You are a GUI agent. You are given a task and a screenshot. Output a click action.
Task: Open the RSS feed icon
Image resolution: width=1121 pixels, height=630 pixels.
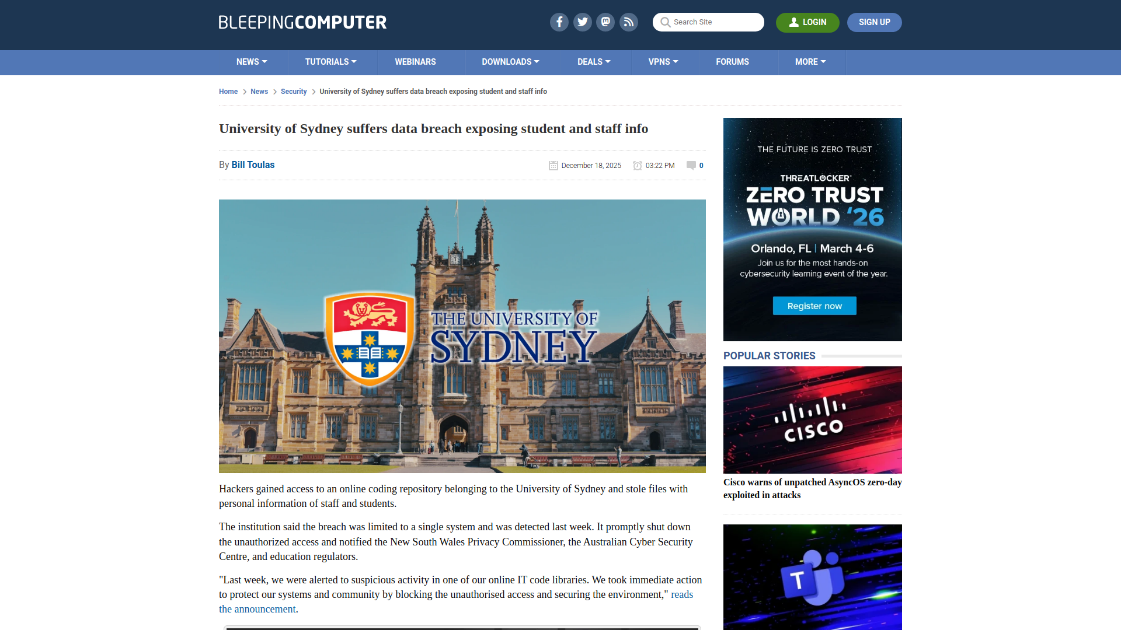628,22
